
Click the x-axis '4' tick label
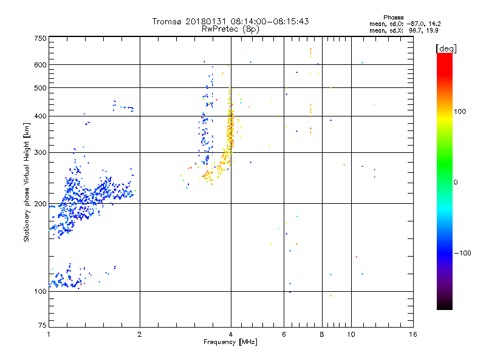[231, 334]
